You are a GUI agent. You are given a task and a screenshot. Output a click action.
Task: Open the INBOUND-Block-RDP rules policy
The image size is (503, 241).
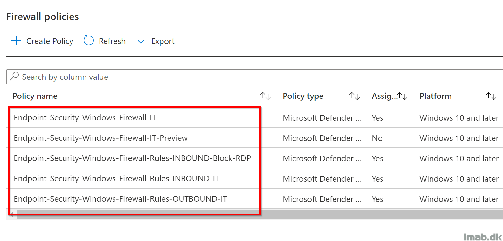132,158
